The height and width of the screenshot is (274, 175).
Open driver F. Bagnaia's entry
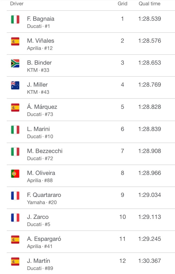tap(41, 19)
